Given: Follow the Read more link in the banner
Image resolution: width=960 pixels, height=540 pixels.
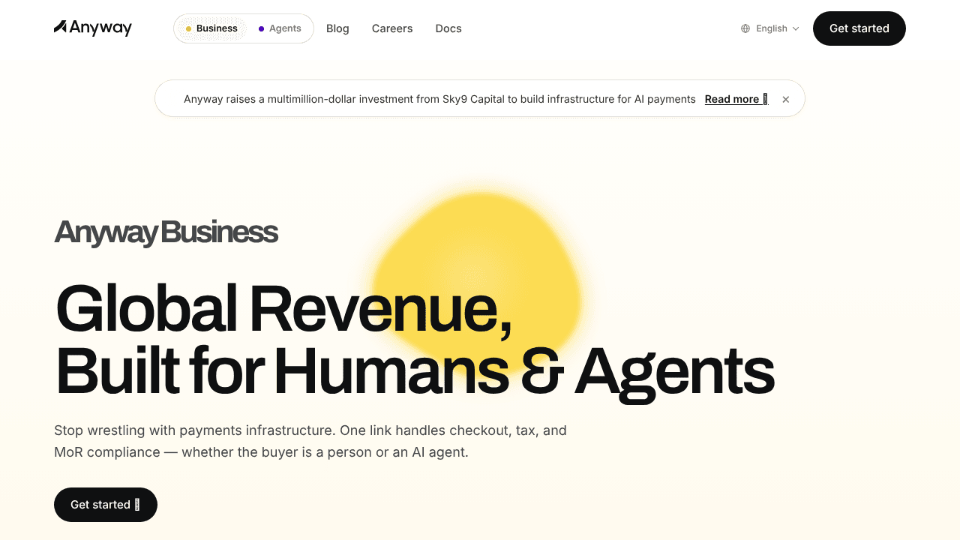Looking at the screenshot, I should [x=736, y=99].
